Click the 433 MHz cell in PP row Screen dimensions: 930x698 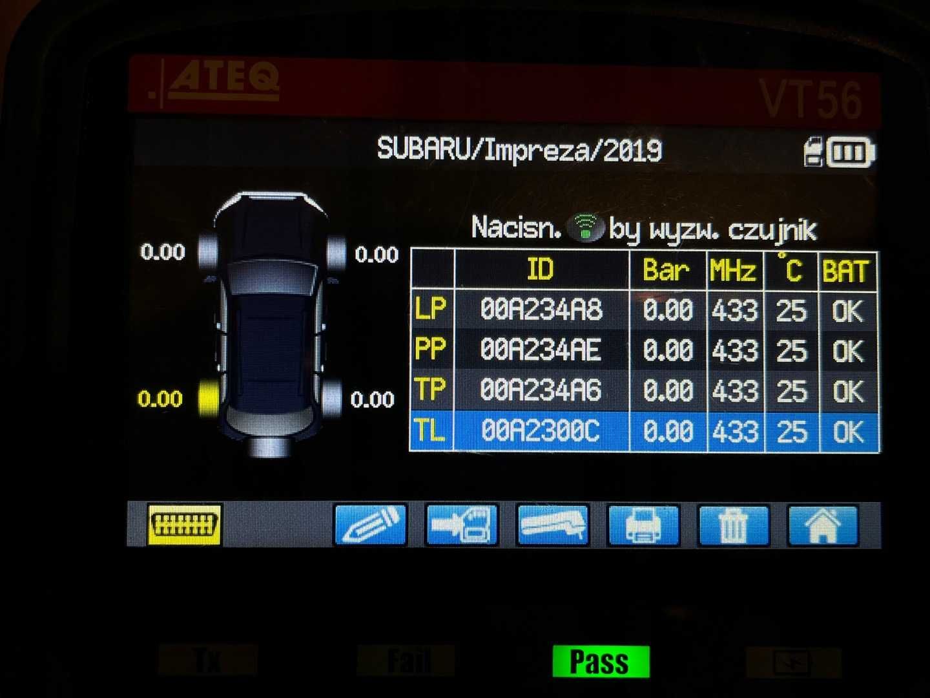click(x=735, y=351)
